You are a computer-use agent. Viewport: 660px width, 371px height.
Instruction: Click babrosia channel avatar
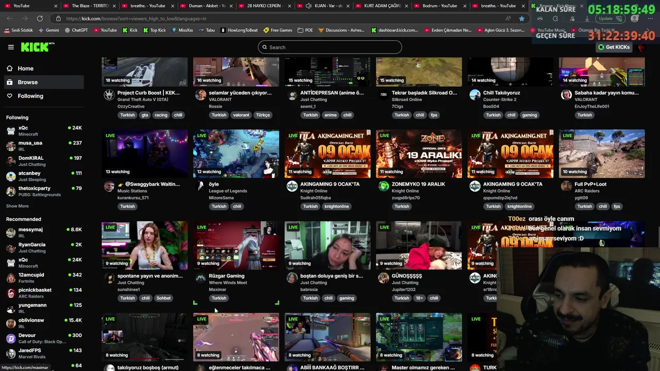click(x=292, y=278)
